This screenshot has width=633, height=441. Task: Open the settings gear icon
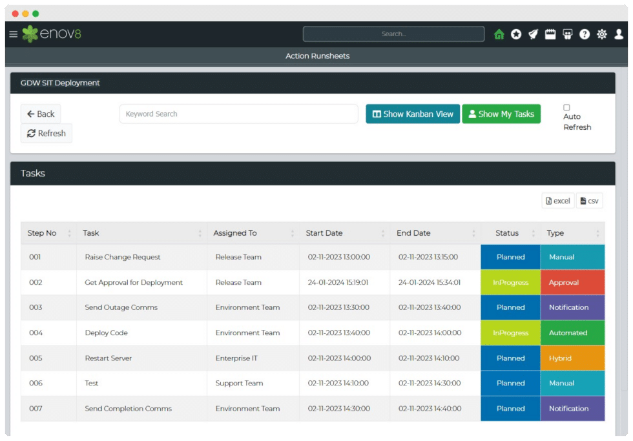coord(602,34)
